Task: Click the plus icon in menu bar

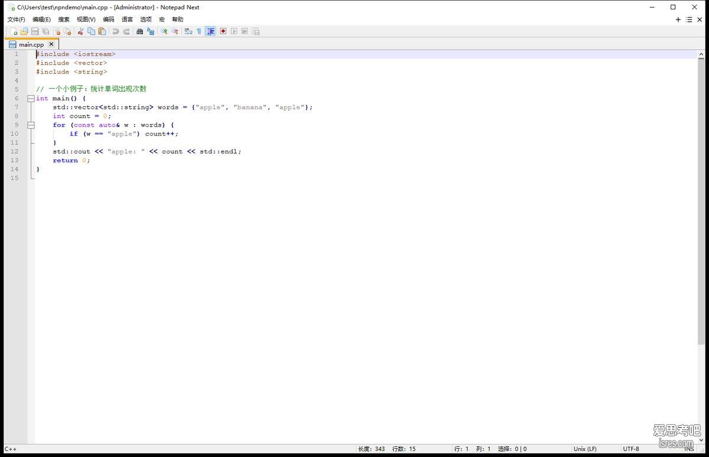Action: (x=678, y=20)
